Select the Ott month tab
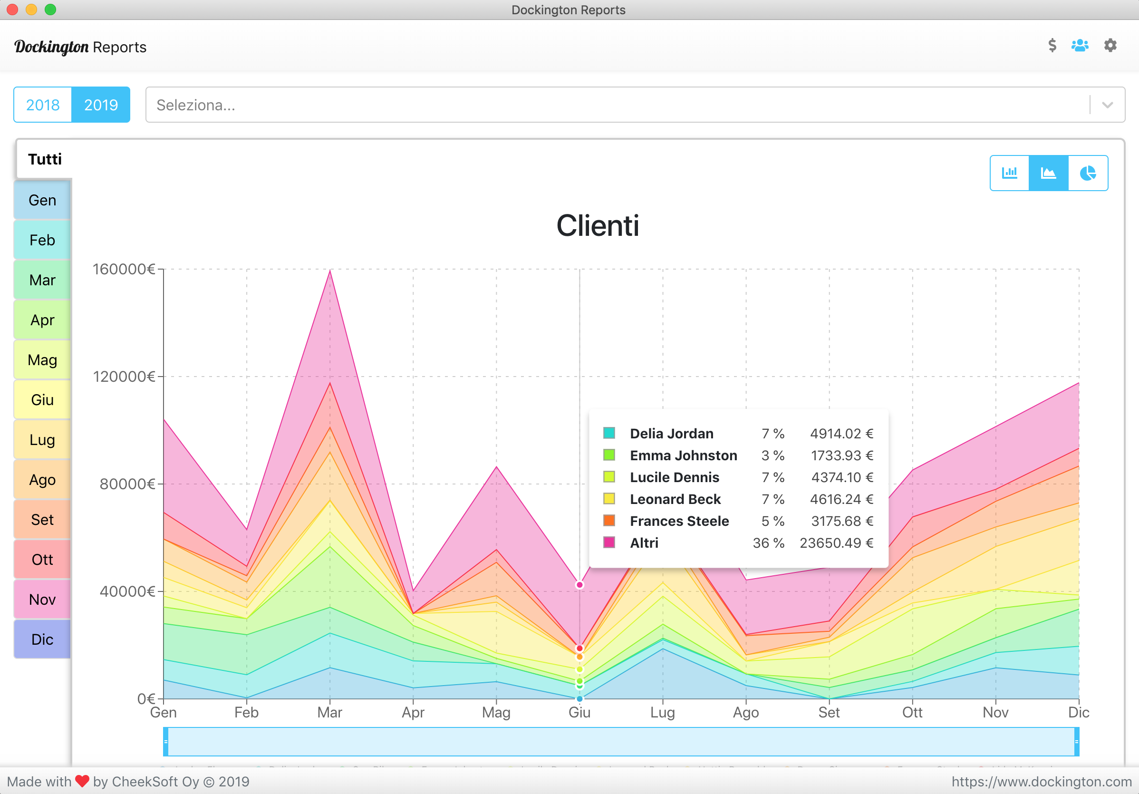 (42, 560)
